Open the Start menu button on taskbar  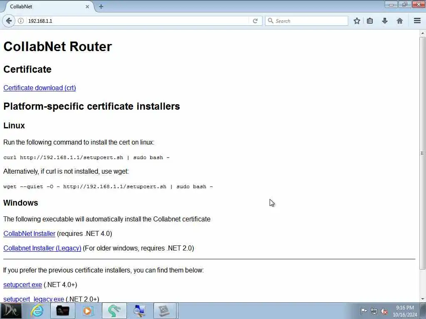[10, 311]
